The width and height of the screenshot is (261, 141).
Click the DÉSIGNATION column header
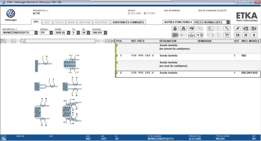[168, 41]
